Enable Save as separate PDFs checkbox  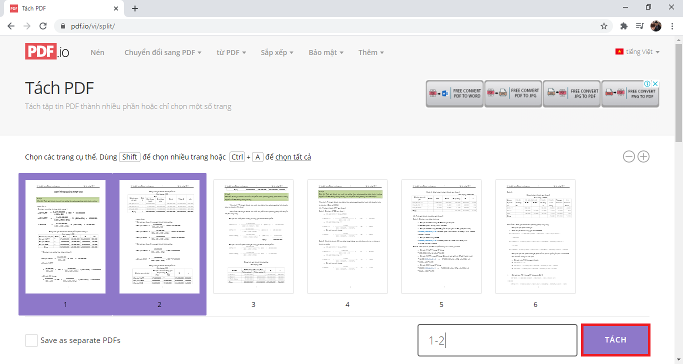31,340
